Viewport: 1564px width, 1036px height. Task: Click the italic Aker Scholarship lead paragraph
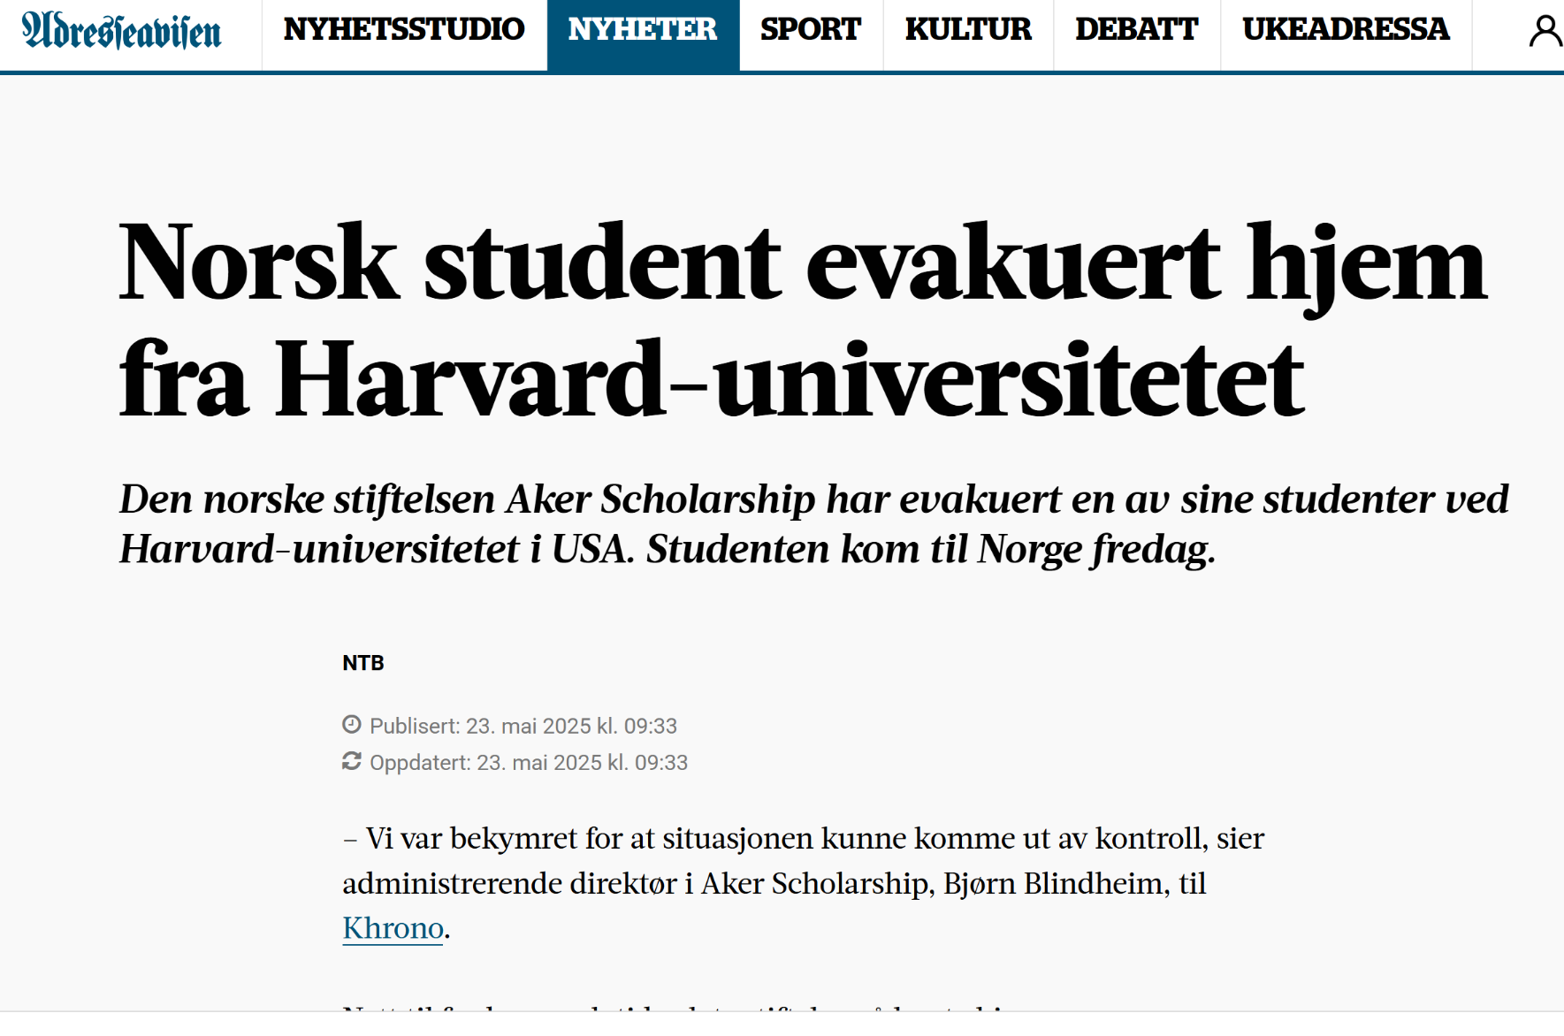tap(813, 523)
